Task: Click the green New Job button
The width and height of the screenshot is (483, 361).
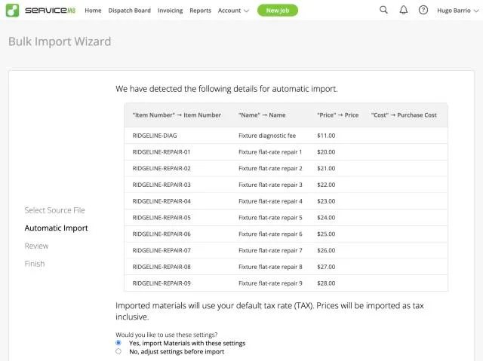Action: pos(278,11)
